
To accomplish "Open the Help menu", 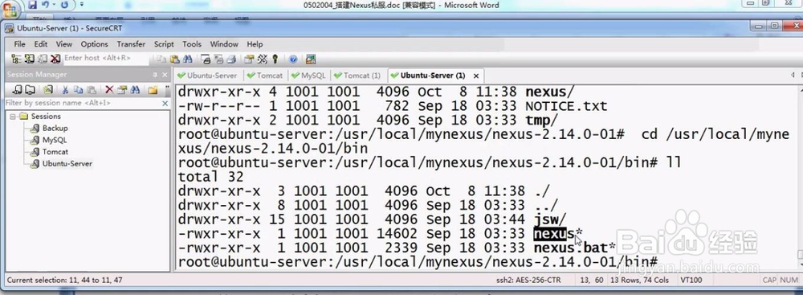I will (255, 44).
